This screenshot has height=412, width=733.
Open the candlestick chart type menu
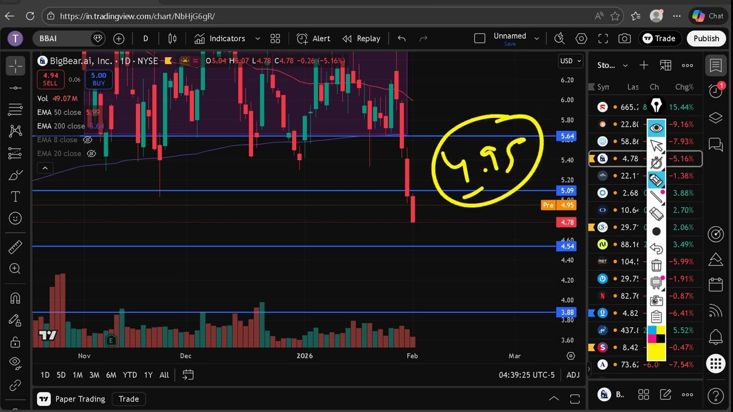coord(172,38)
